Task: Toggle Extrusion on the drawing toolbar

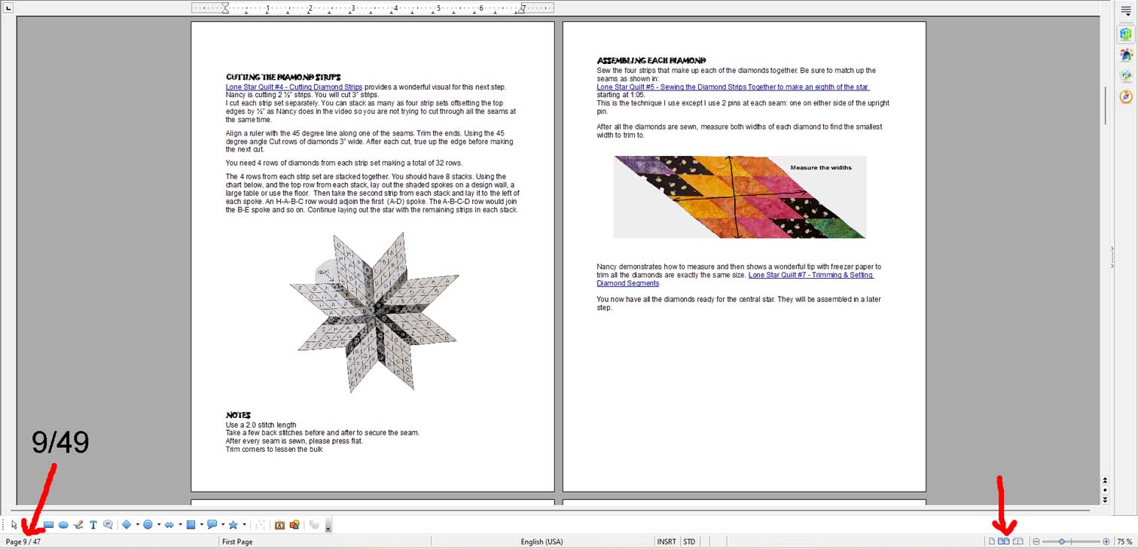Action: pyautogui.click(x=315, y=525)
